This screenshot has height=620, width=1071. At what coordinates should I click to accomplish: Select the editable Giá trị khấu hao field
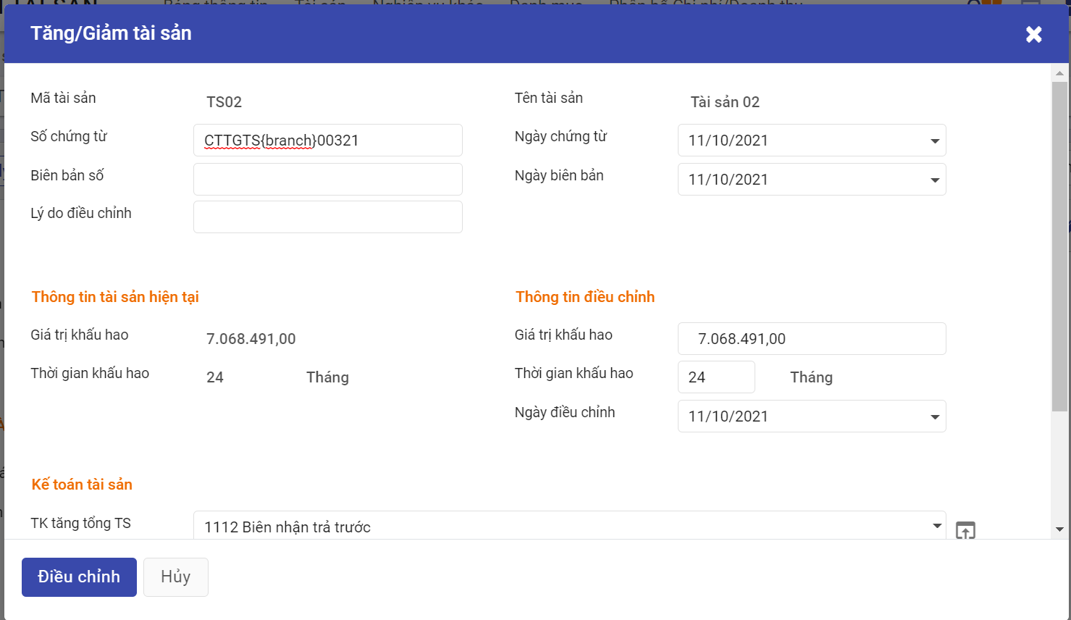click(x=811, y=339)
